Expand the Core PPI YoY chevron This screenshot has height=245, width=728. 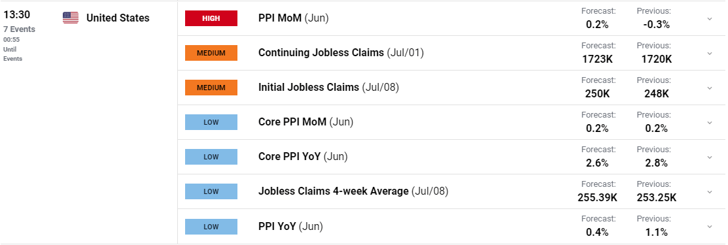tap(710, 157)
